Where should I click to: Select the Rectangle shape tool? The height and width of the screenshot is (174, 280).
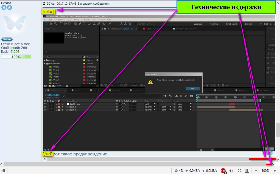tap(75, 24)
